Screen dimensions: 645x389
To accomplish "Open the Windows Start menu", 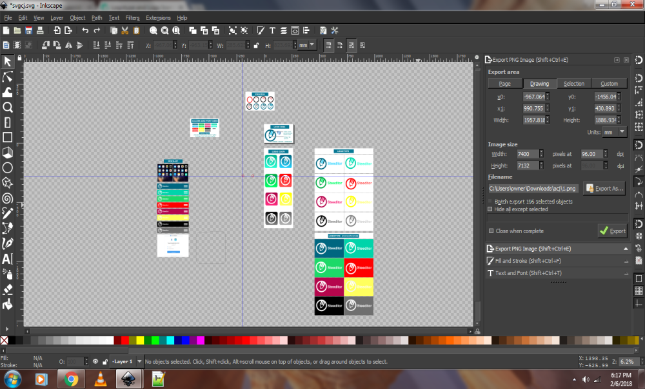I will click(x=12, y=379).
